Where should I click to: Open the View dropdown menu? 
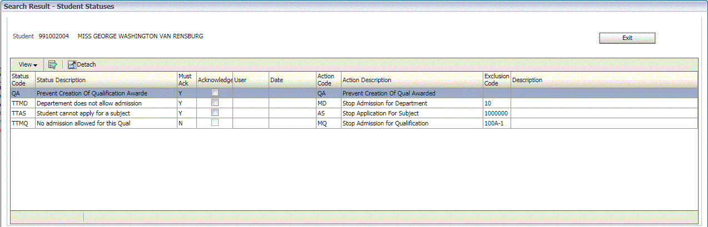[x=28, y=64]
